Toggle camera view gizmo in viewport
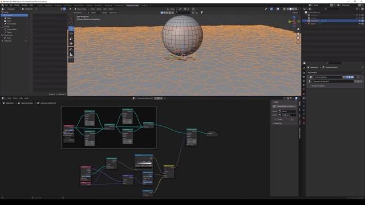 (298, 38)
